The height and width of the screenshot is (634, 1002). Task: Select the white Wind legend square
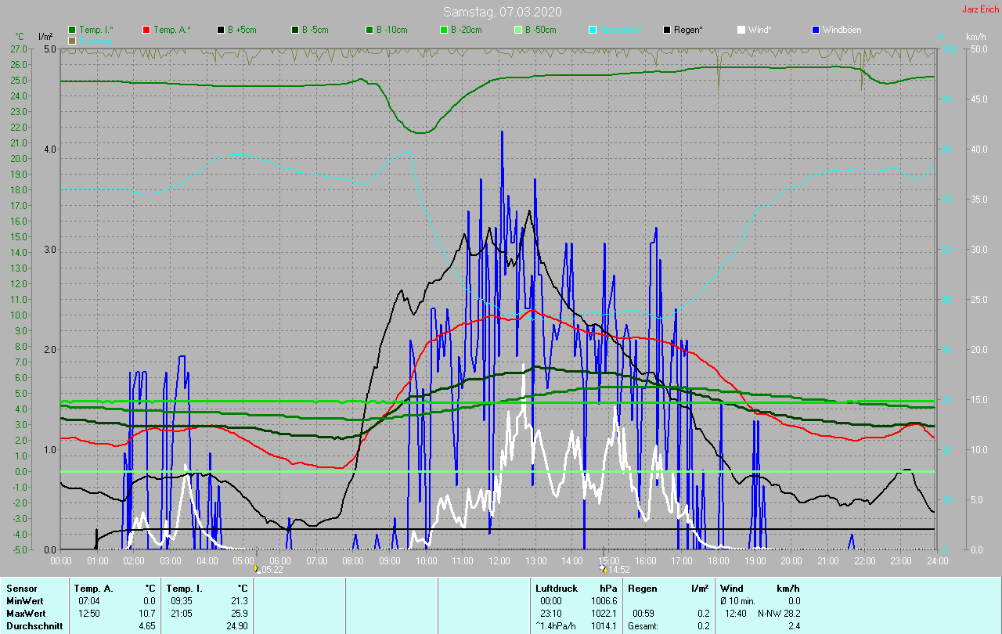pyautogui.click(x=741, y=30)
